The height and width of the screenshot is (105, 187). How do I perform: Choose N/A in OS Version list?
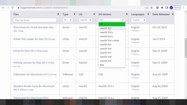(x=112, y=65)
